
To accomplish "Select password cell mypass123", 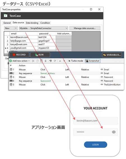I will (47, 48).
